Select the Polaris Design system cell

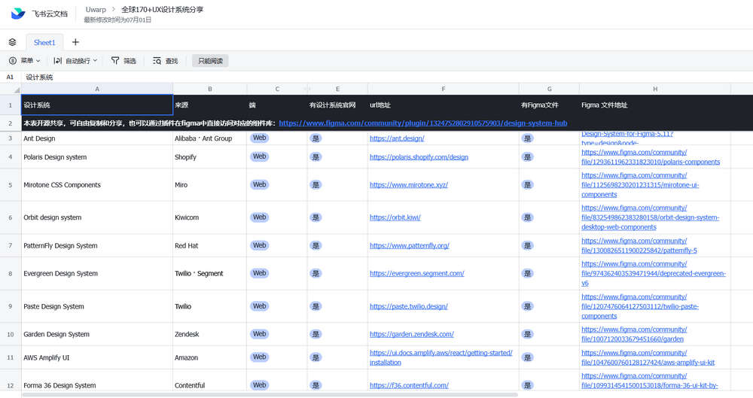(x=97, y=157)
